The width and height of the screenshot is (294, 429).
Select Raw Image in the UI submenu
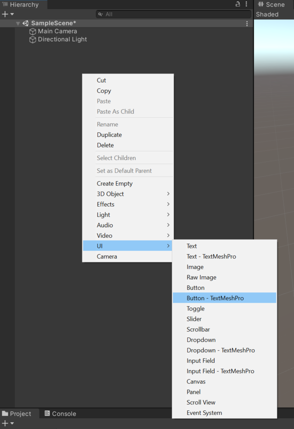[x=224, y=277]
